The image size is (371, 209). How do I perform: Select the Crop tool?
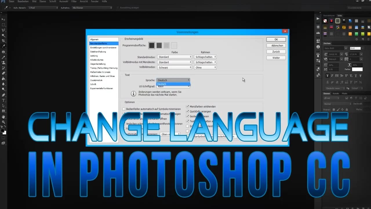(3, 41)
